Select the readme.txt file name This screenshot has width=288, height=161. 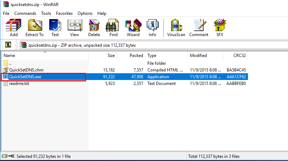pyautogui.click(x=19, y=84)
